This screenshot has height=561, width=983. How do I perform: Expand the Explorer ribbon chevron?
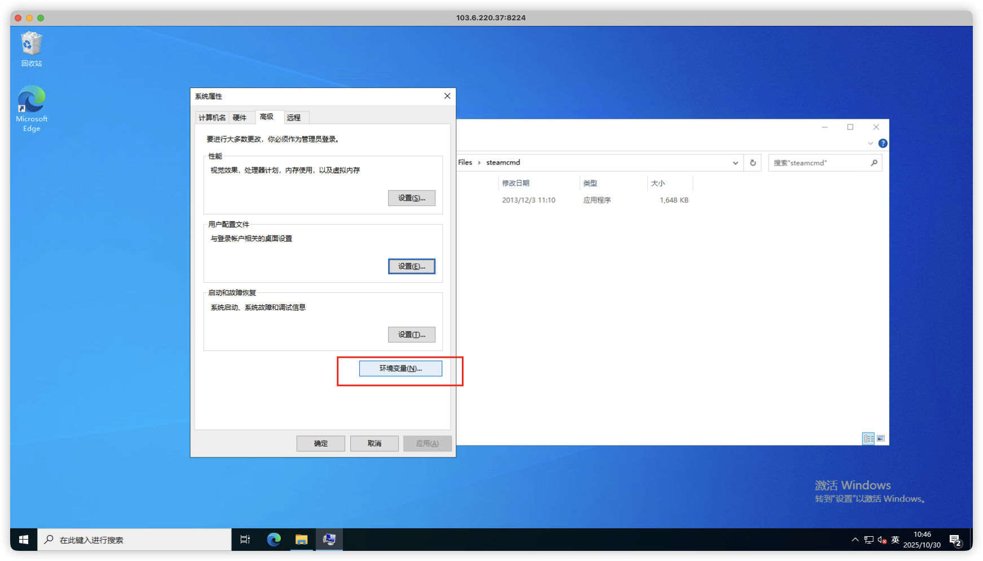tap(870, 144)
